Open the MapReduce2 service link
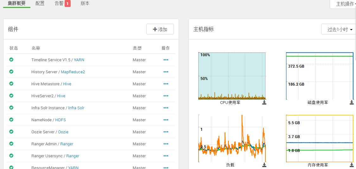 [x=73, y=72]
